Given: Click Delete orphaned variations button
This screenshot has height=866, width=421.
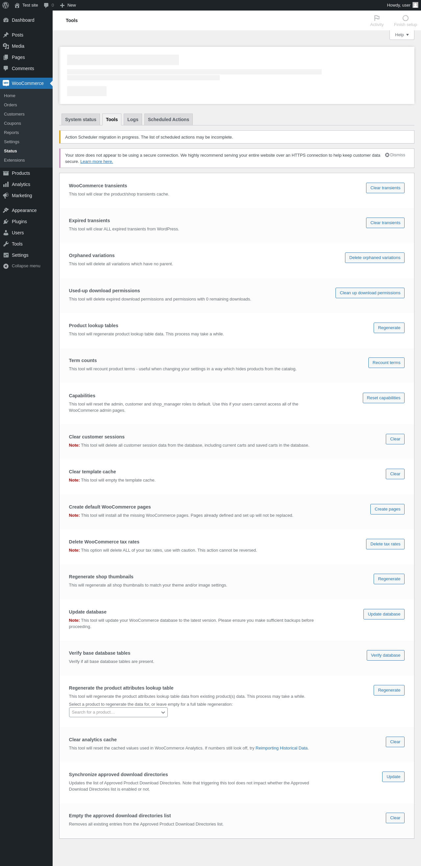Looking at the screenshot, I should pos(375,257).
